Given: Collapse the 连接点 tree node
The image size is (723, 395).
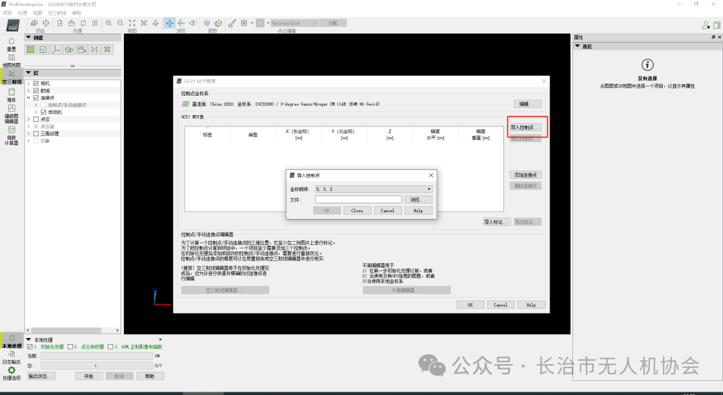Looking at the screenshot, I should 29,98.
